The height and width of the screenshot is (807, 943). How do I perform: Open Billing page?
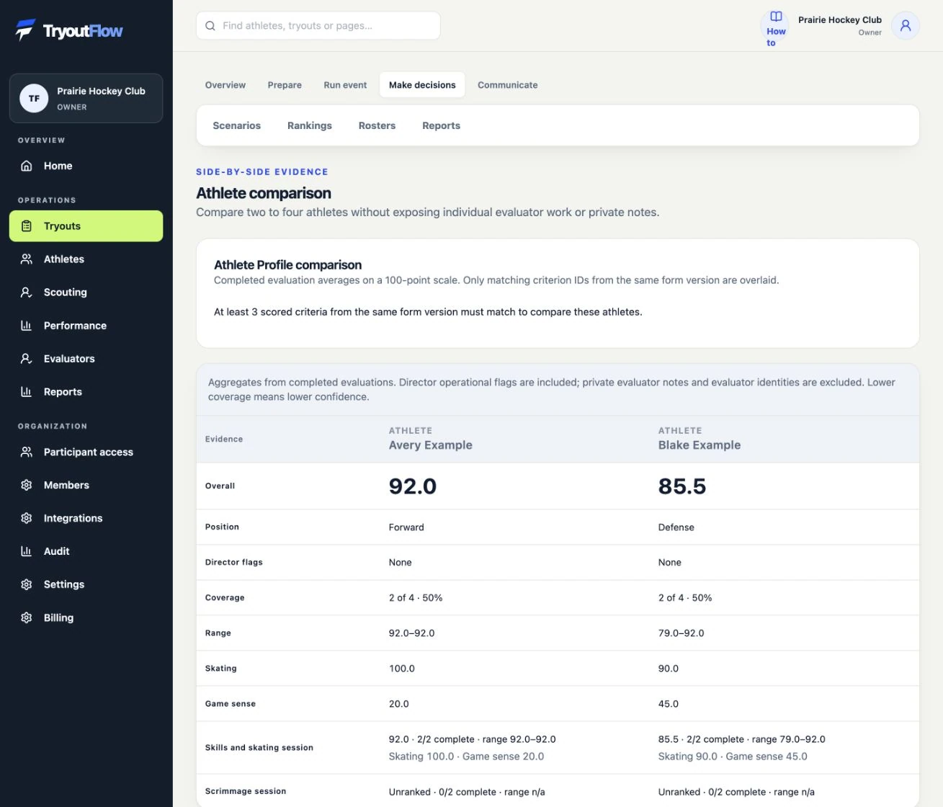[x=86, y=618]
